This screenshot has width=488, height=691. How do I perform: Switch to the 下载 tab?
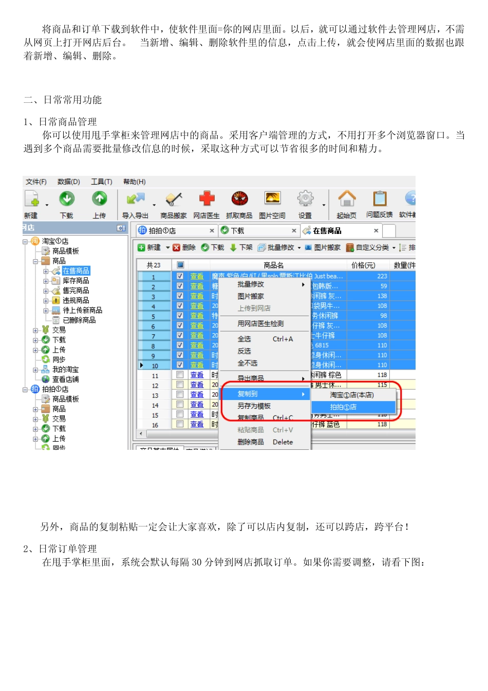coord(258,231)
